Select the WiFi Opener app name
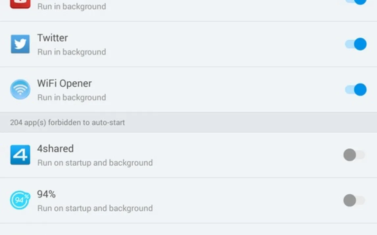The image size is (377, 235). pos(64,83)
